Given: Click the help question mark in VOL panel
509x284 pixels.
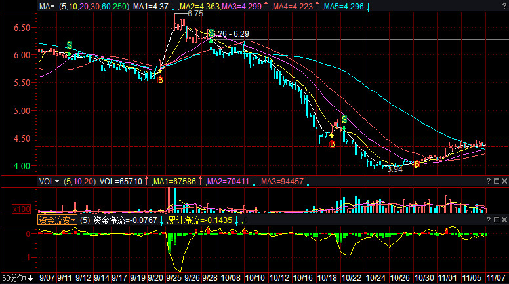Looking at the screenshot, I should click(x=489, y=181).
